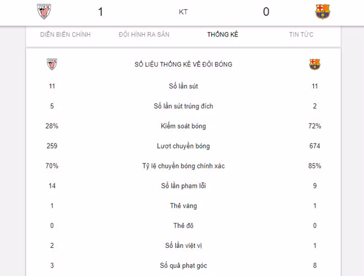
Task: Click the 'Kiểm soát bóng' stat label
Action: [x=184, y=126]
